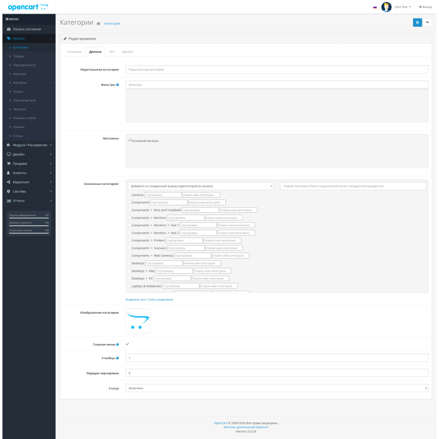The width and height of the screenshot is (439, 439).
Task: Click the back arrow return icon
Action: click(x=427, y=22)
